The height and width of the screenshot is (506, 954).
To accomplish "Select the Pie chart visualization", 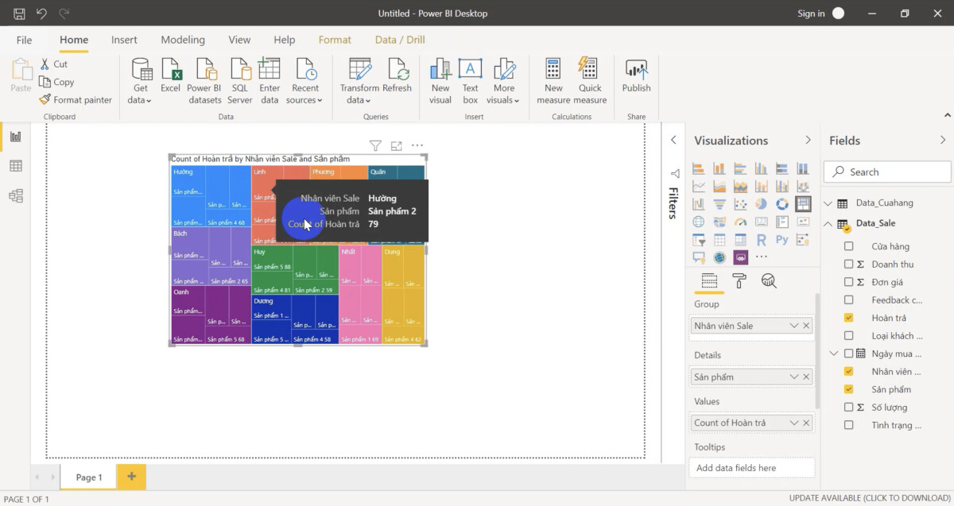I will 762,203.
